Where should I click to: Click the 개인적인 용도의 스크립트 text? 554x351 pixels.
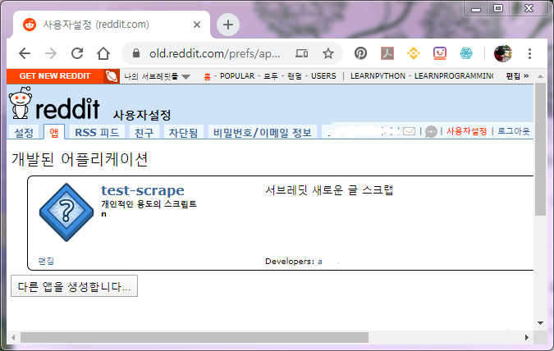coord(149,204)
